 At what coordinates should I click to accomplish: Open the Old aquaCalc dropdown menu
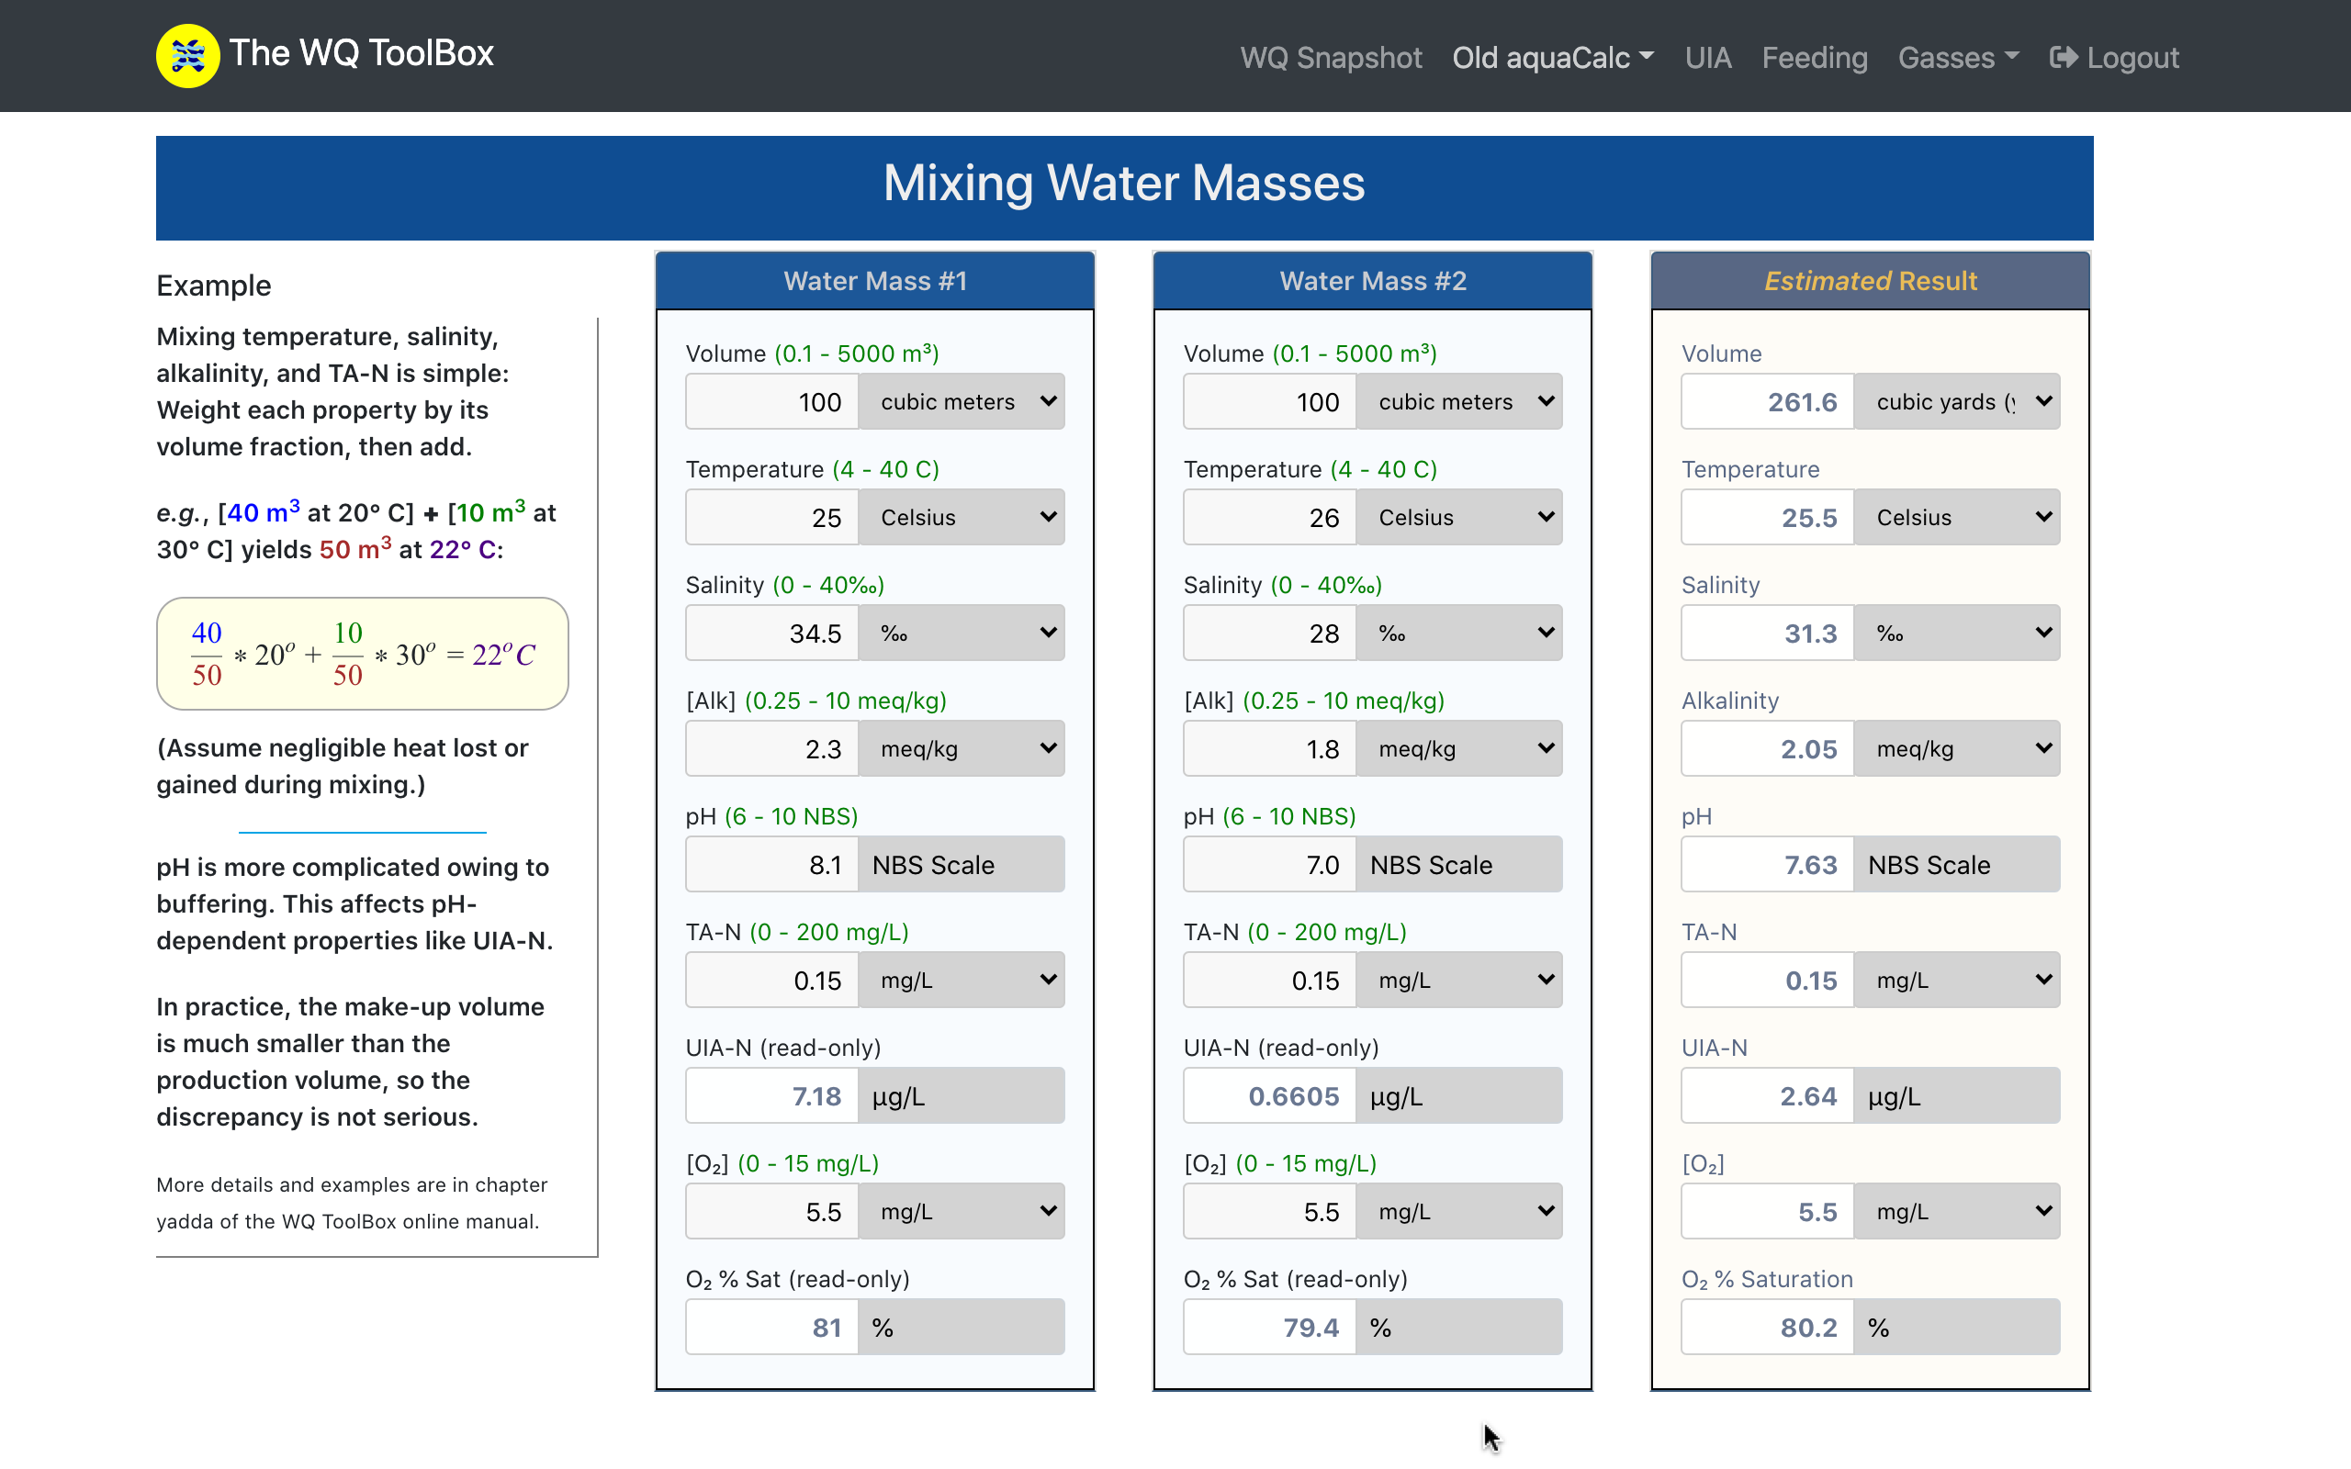click(1551, 57)
